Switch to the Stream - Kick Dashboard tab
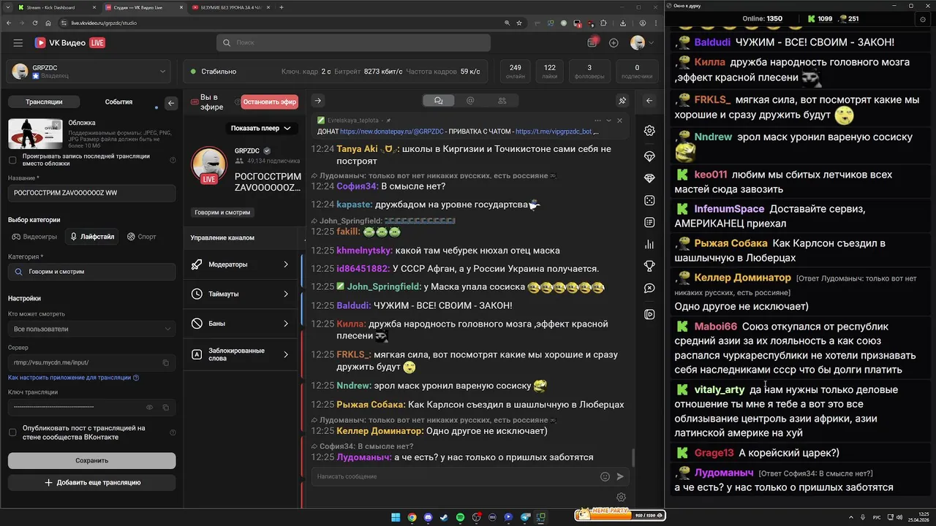936x526 pixels. pos(56,7)
